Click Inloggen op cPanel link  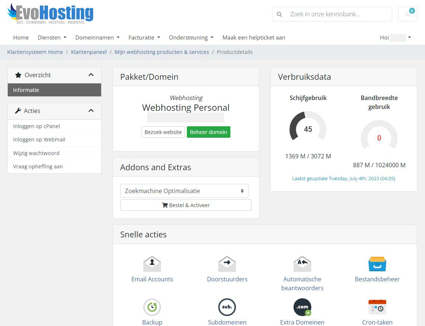tap(37, 126)
